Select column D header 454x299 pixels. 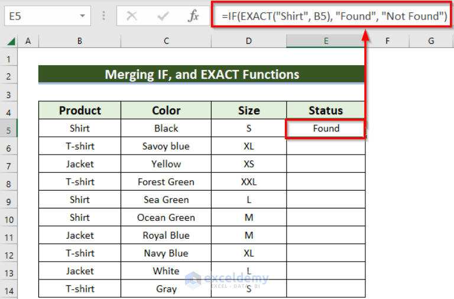tap(249, 41)
